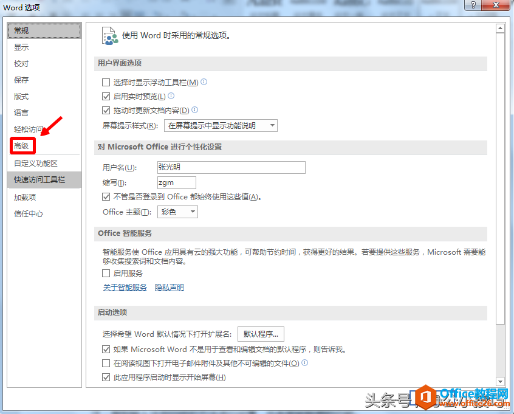Click info icon next to 在阅读视图下打开电子邮件附件
This screenshot has height=414, width=514.
coord(304,363)
